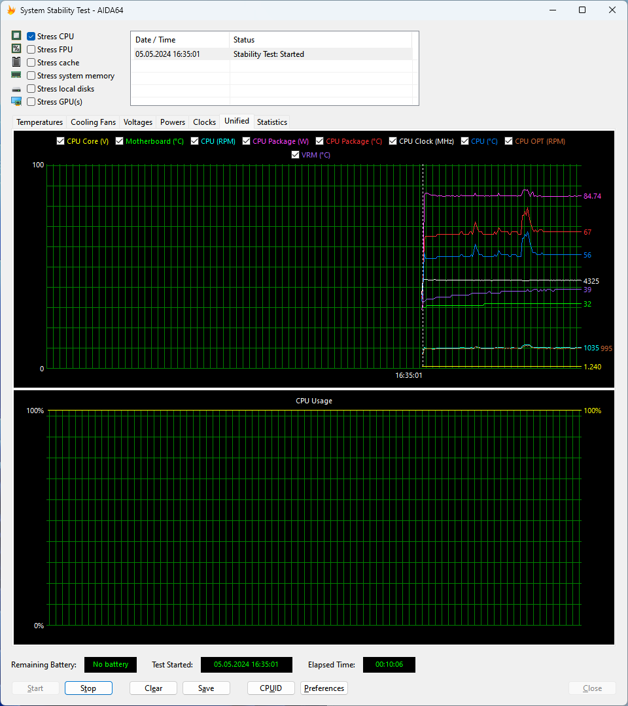The image size is (628, 706).
Task: Open the Clocks tab
Action: point(205,122)
